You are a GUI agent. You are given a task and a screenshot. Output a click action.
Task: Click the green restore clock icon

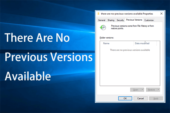click(103, 27)
